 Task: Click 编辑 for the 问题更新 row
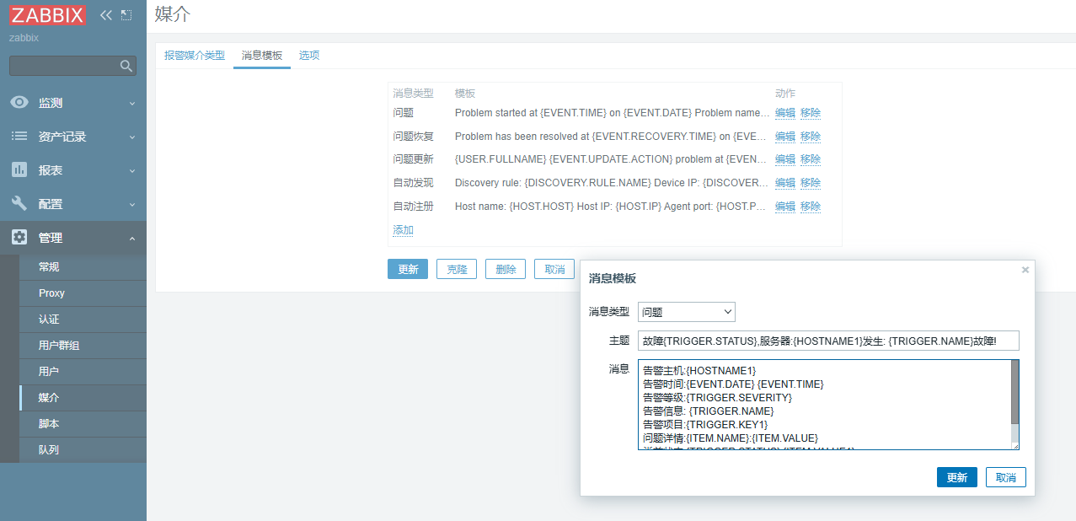pos(785,159)
